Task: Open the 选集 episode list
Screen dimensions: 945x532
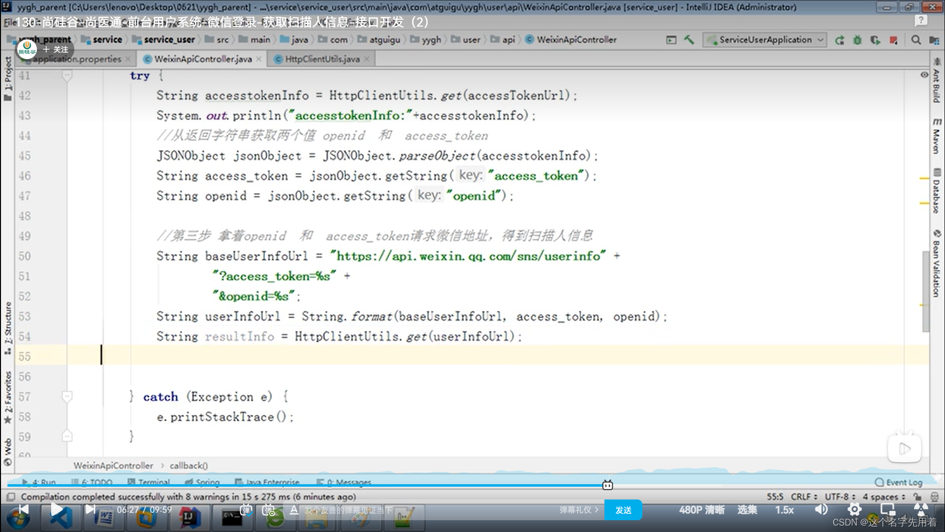Action: [747, 510]
